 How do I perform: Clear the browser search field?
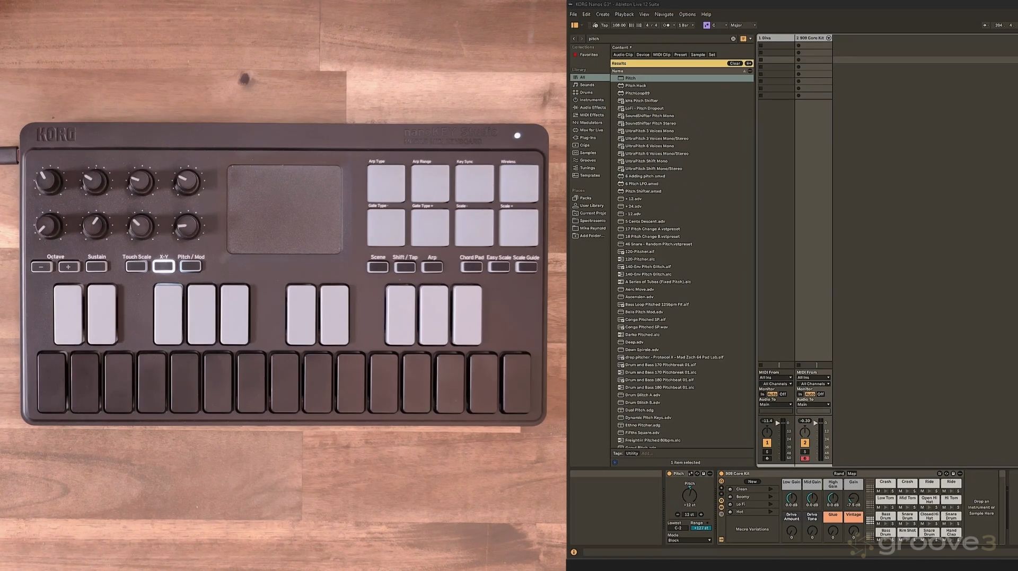pyautogui.click(x=733, y=39)
